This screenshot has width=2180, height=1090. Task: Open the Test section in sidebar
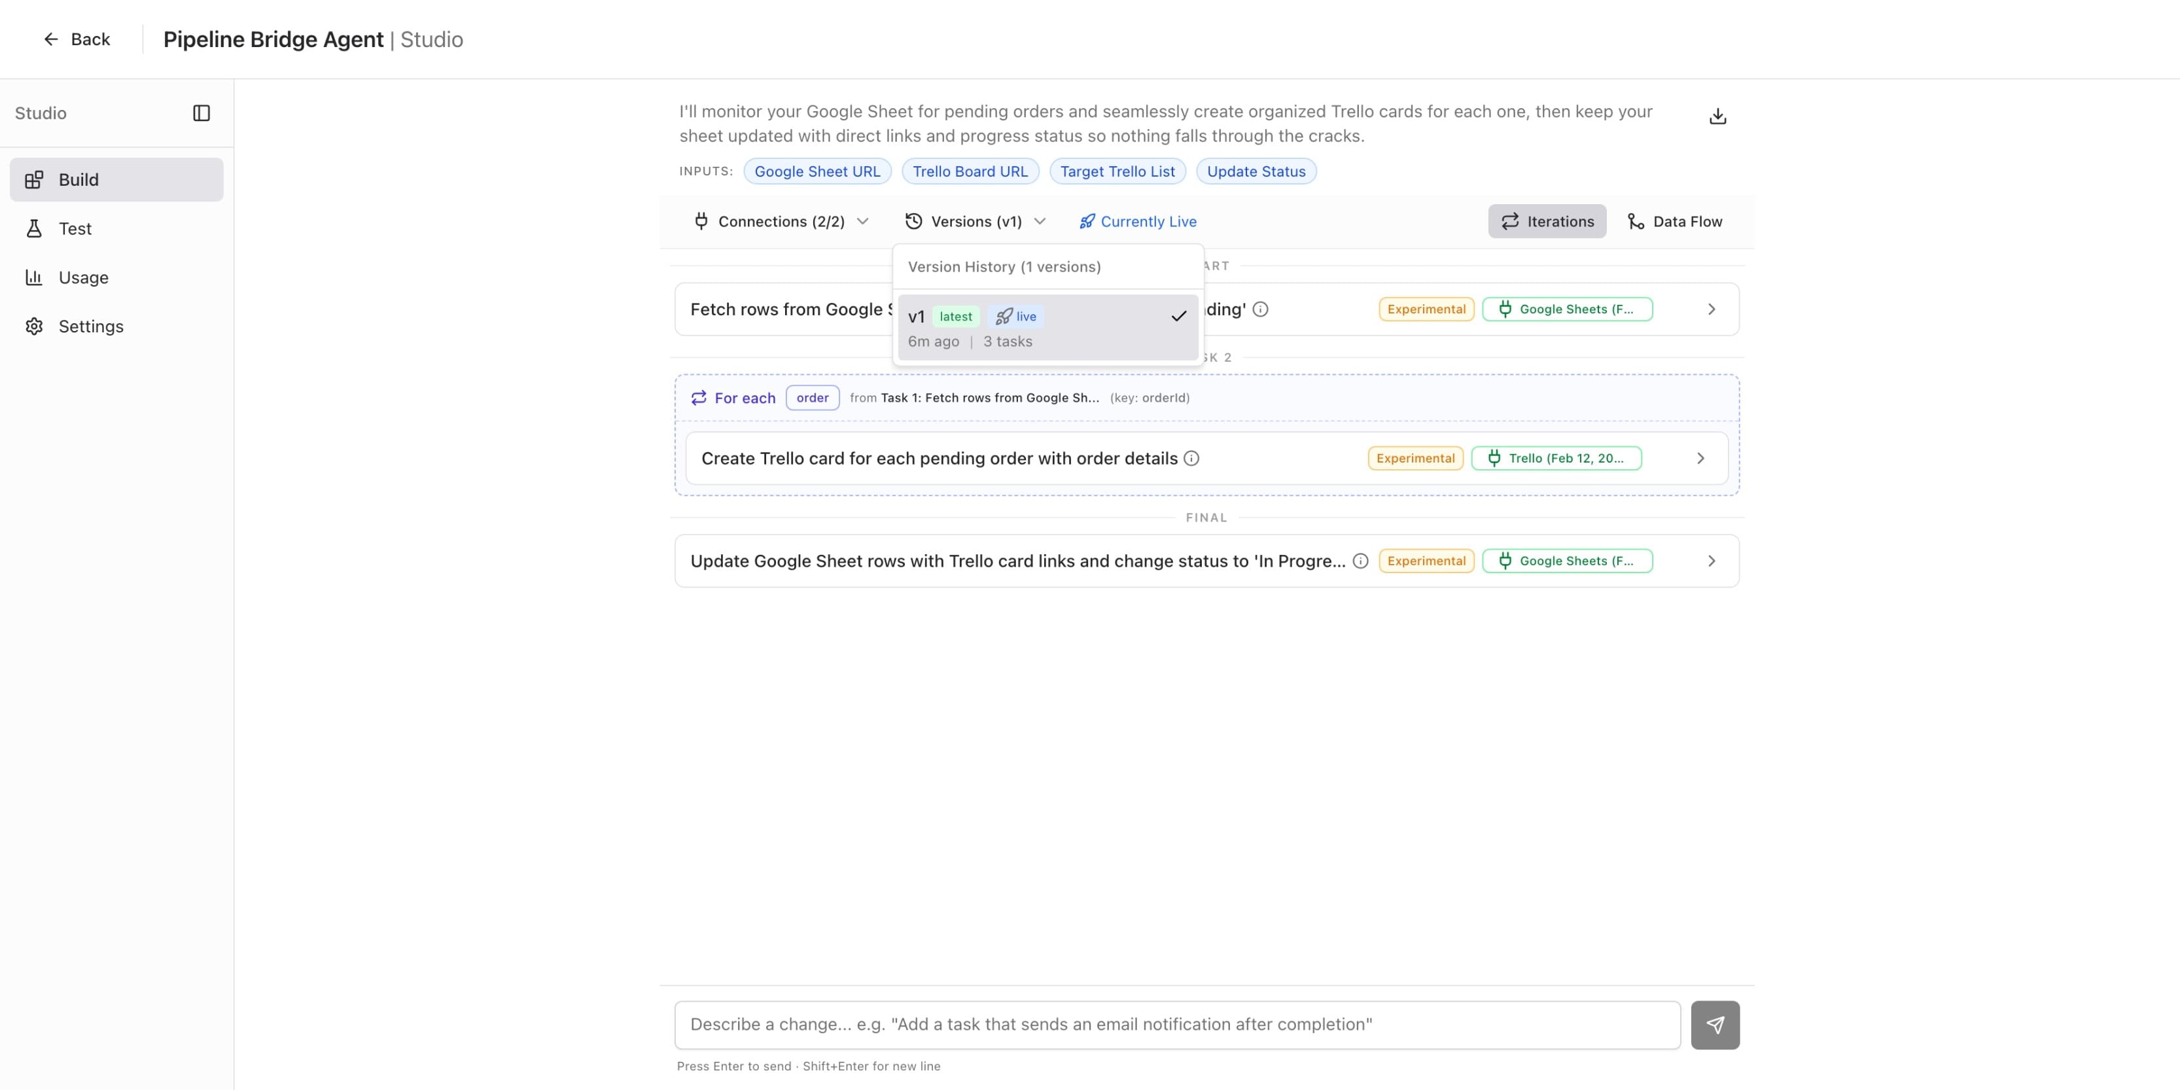[x=75, y=228]
